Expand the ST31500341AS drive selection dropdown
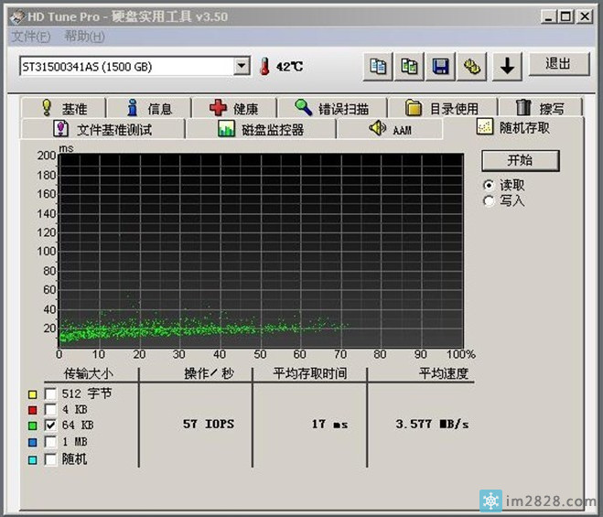 [x=242, y=67]
